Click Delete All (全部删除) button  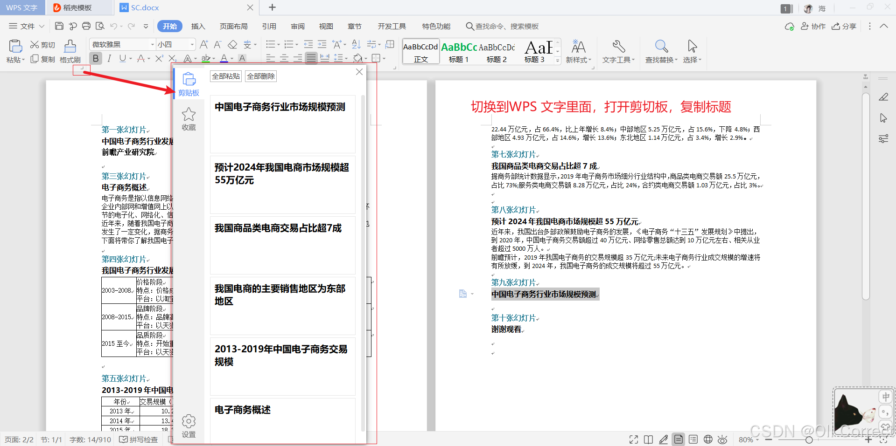pos(261,76)
